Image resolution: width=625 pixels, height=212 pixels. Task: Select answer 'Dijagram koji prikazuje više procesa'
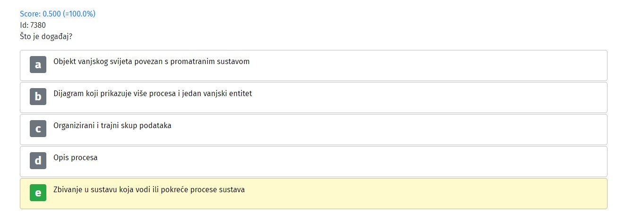pos(153,93)
